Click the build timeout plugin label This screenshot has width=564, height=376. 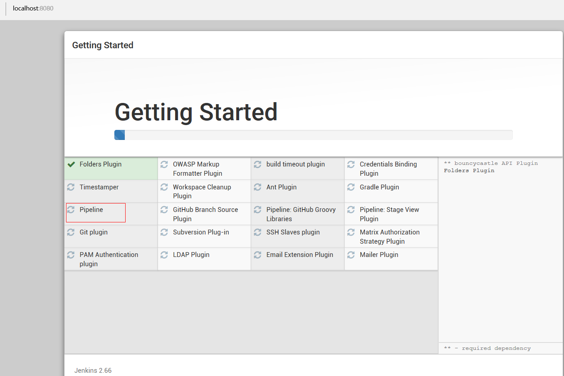[295, 164]
